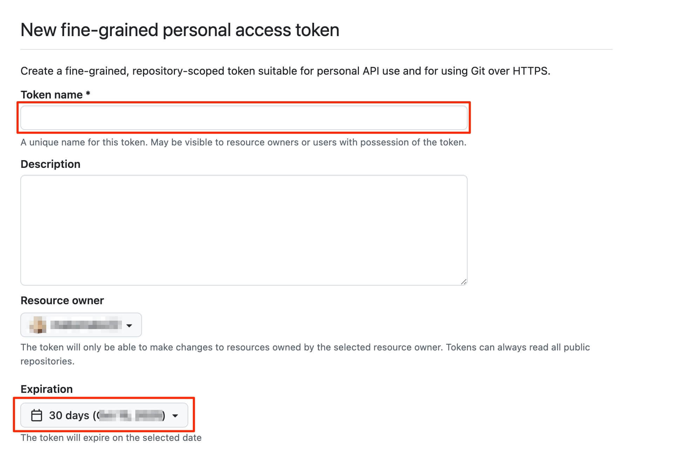
Task: Open the Resource owner dropdown by its blurred name
Action: point(86,325)
